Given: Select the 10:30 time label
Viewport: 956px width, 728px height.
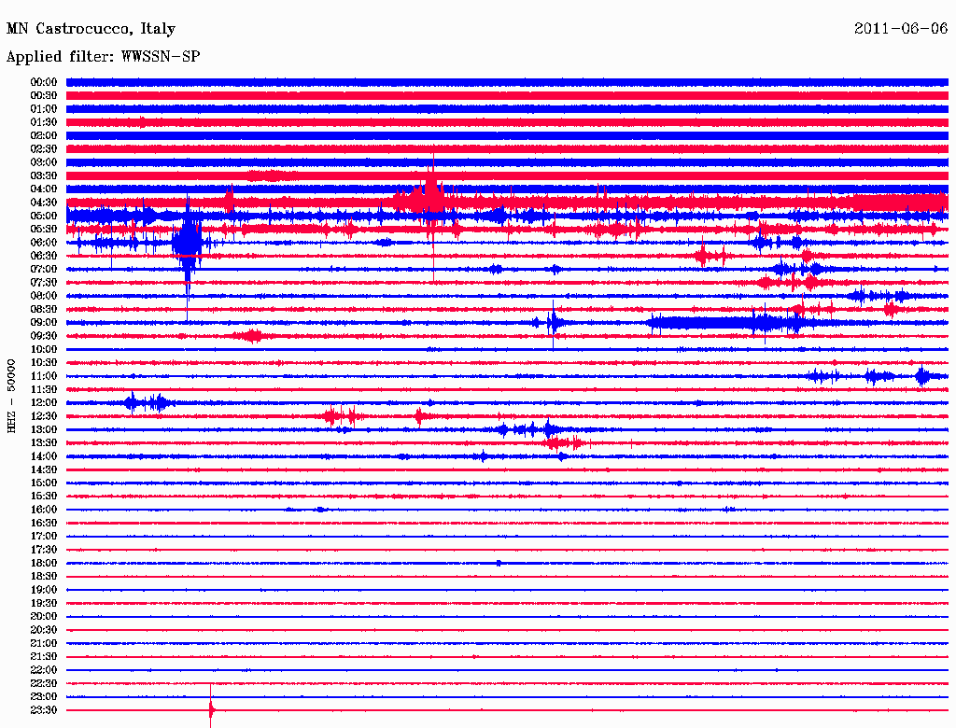Looking at the screenshot, I should [44, 363].
